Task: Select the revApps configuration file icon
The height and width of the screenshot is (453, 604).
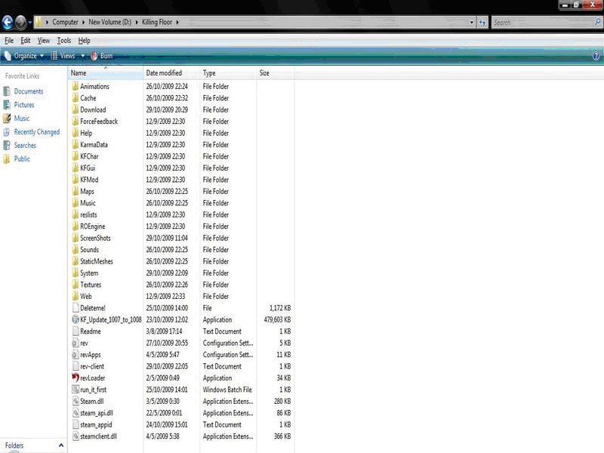Action: [x=75, y=355]
